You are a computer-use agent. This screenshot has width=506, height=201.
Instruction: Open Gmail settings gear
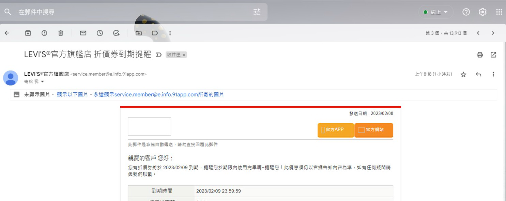(482, 12)
